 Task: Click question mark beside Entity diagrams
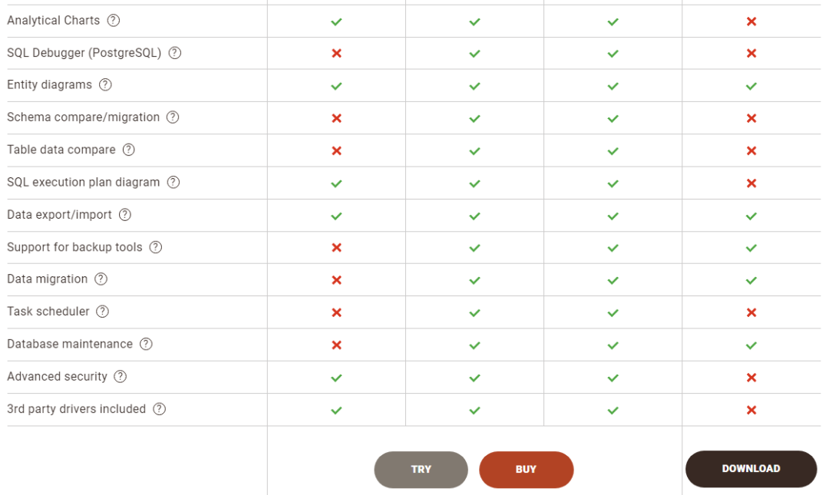[105, 85]
